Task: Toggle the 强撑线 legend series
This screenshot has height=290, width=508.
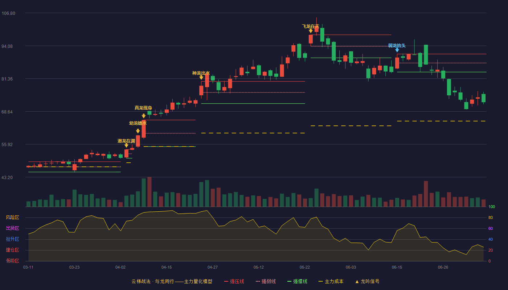Action: coord(297,281)
